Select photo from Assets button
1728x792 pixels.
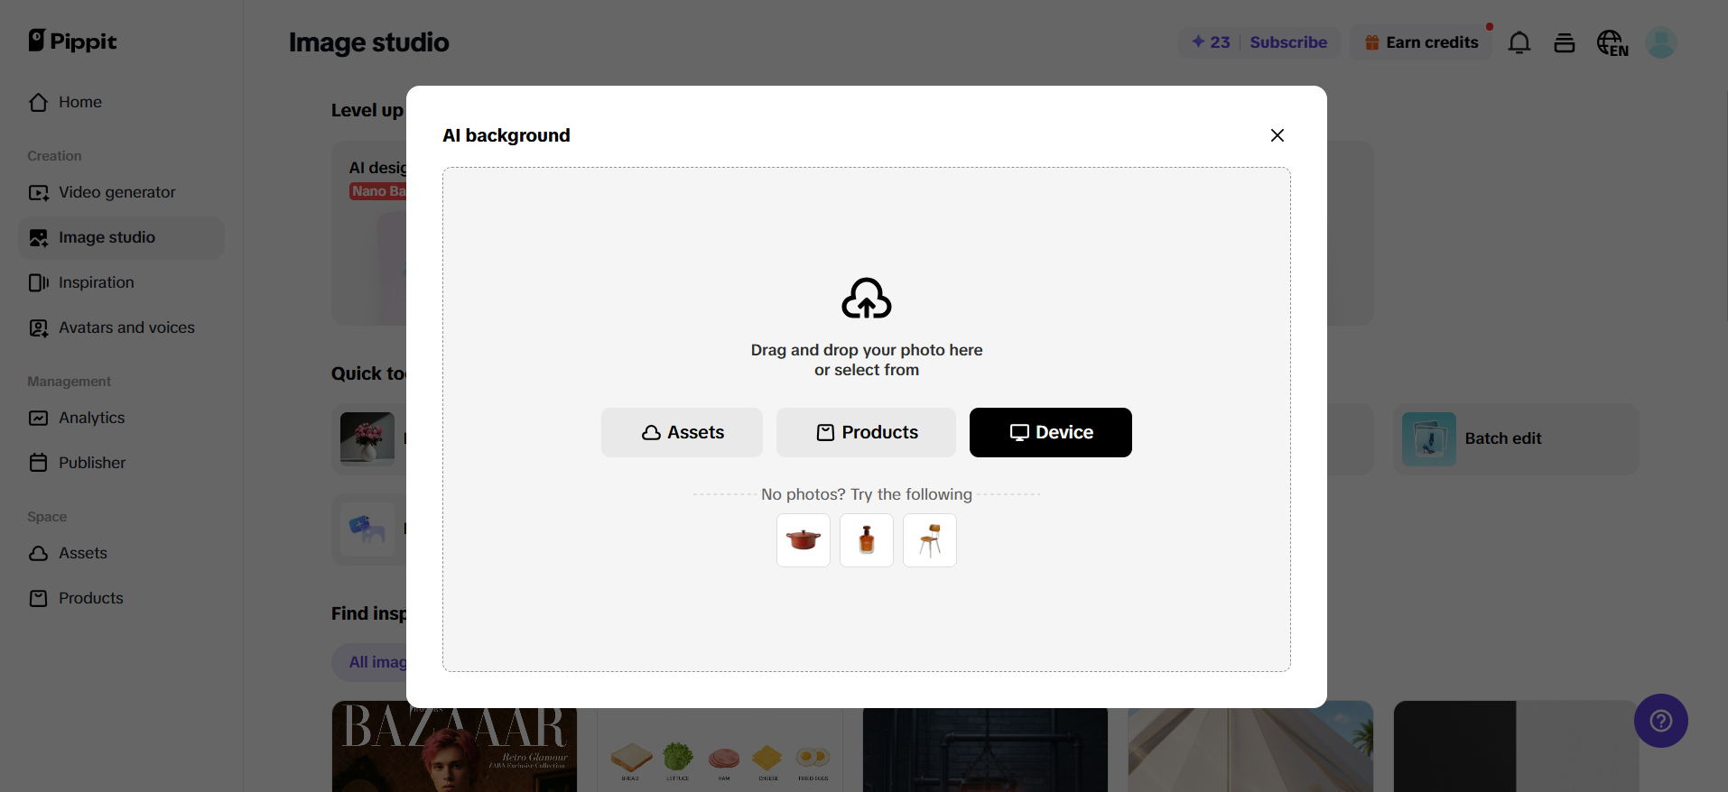click(682, 432)
